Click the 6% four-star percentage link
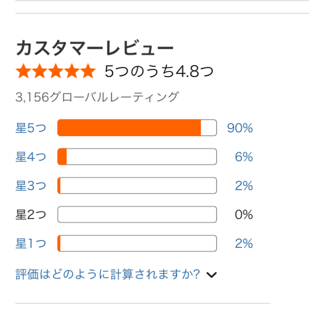Screen dimensions: 309x314 click(x=244, y=157)
